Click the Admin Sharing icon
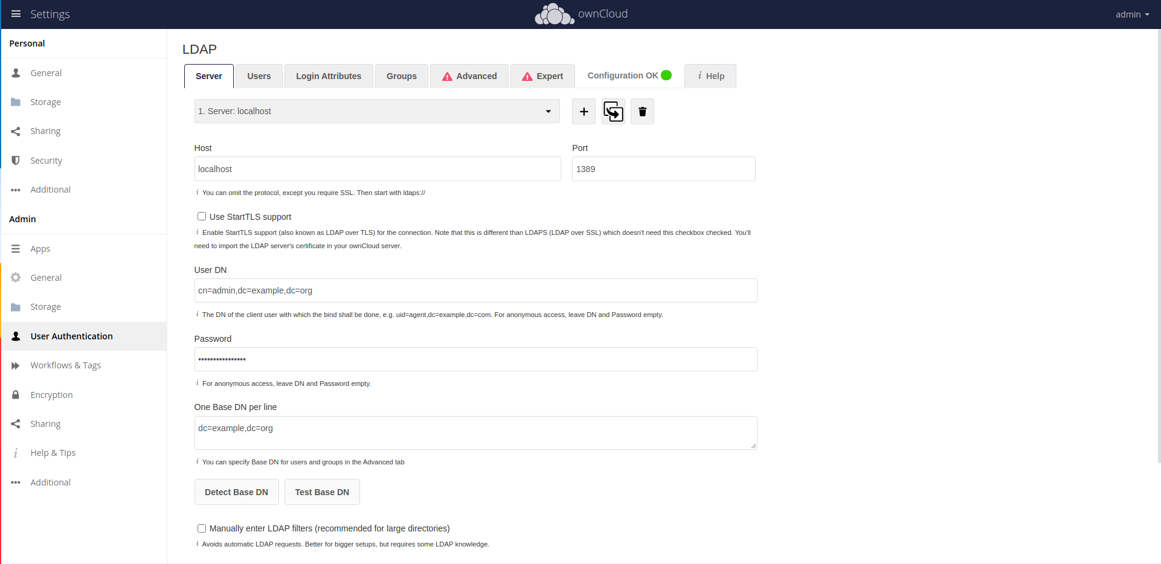This screenshot has height=564, width=1161. pos(16,424)
